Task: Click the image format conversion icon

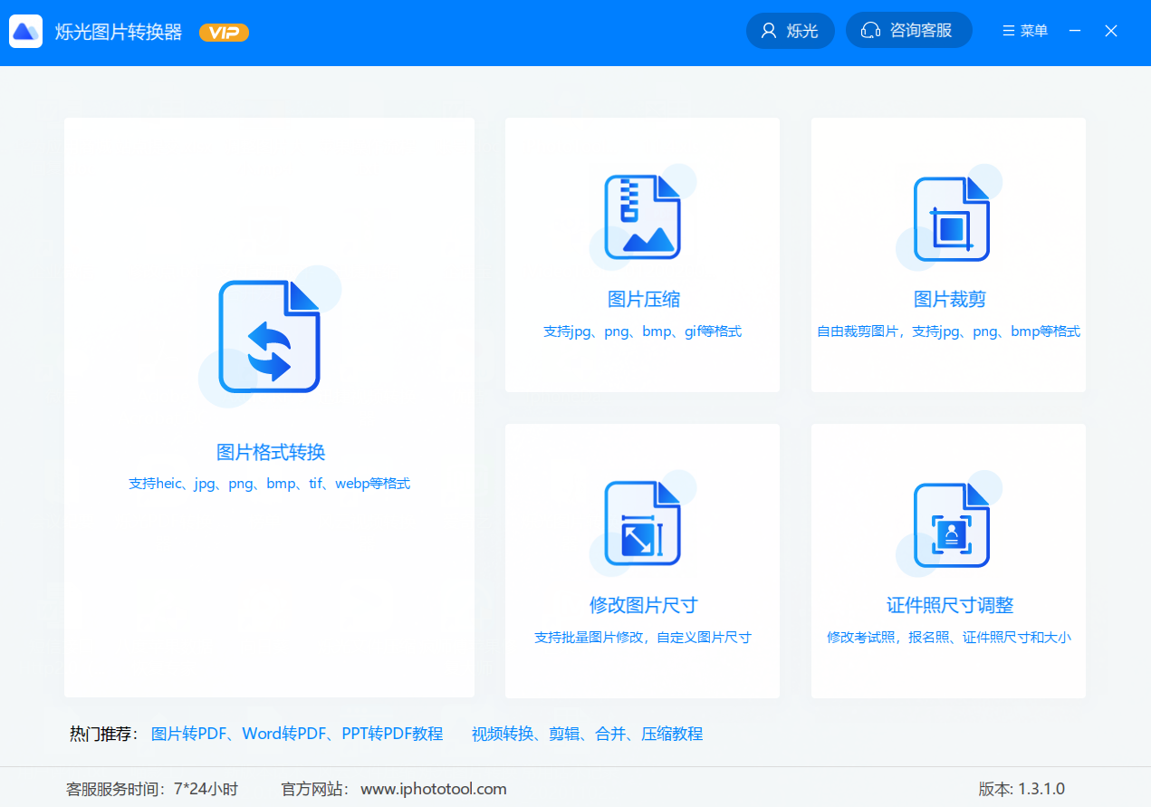Action: click(x=270, y=337)
